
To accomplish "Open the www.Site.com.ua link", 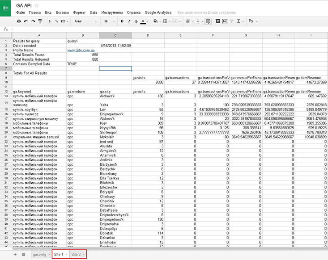I will (x=81, y=50).
